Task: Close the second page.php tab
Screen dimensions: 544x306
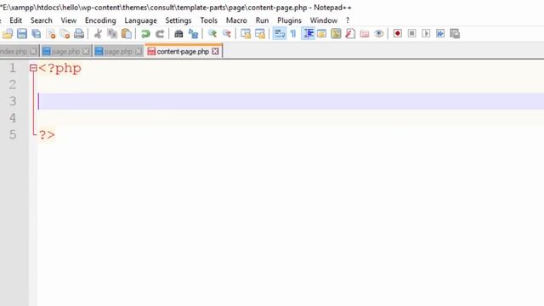Action: [x=139, y=51]
